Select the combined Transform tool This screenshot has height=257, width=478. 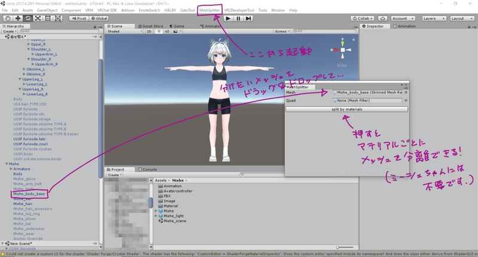(57, 19)
